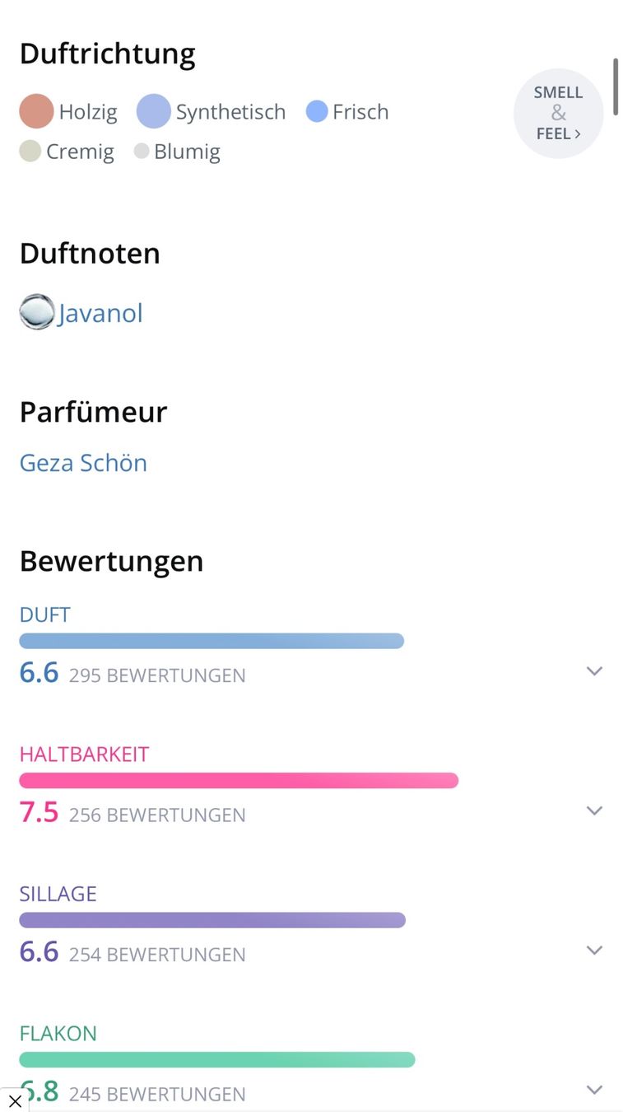
Task: Click the blue Duft rating bar
Action: pos(212,641)
